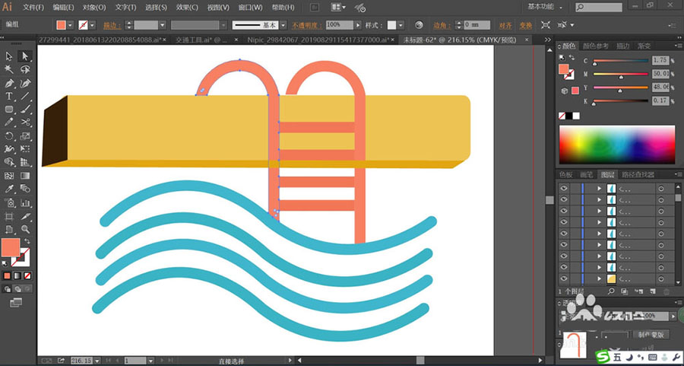Select the Zoom magnifier tool
Image resolution: width=684 pixels, height=366 pixels.
(x=25, y=229)
